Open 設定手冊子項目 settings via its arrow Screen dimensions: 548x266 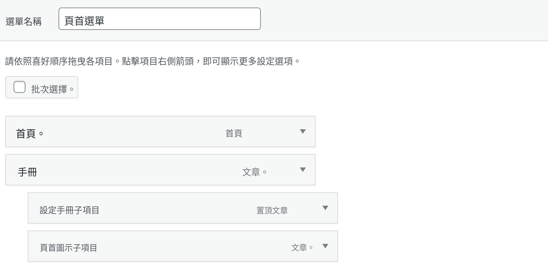coord(325,208)
